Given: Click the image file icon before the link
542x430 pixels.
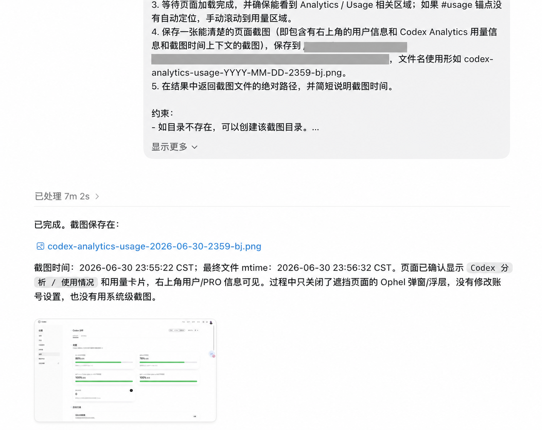Looking at the screenshot, I should [x=40, y=246].
